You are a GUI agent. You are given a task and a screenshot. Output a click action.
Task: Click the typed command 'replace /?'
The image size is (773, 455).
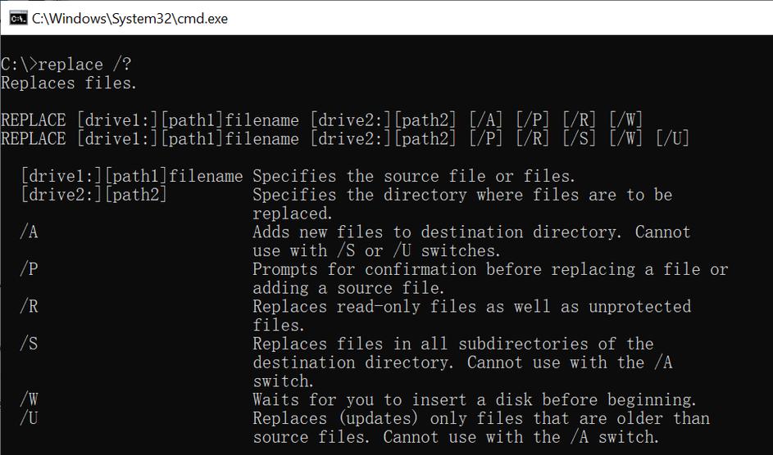[84, 65]
